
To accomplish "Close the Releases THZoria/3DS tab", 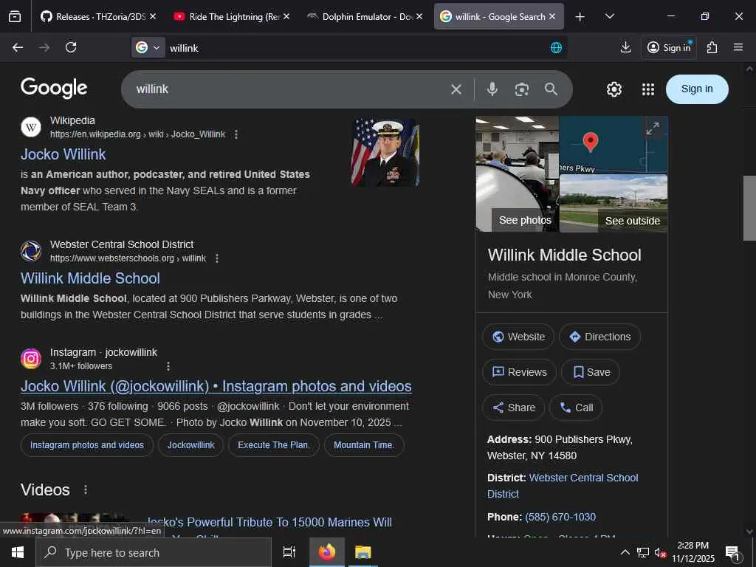I will click(153, 16).
